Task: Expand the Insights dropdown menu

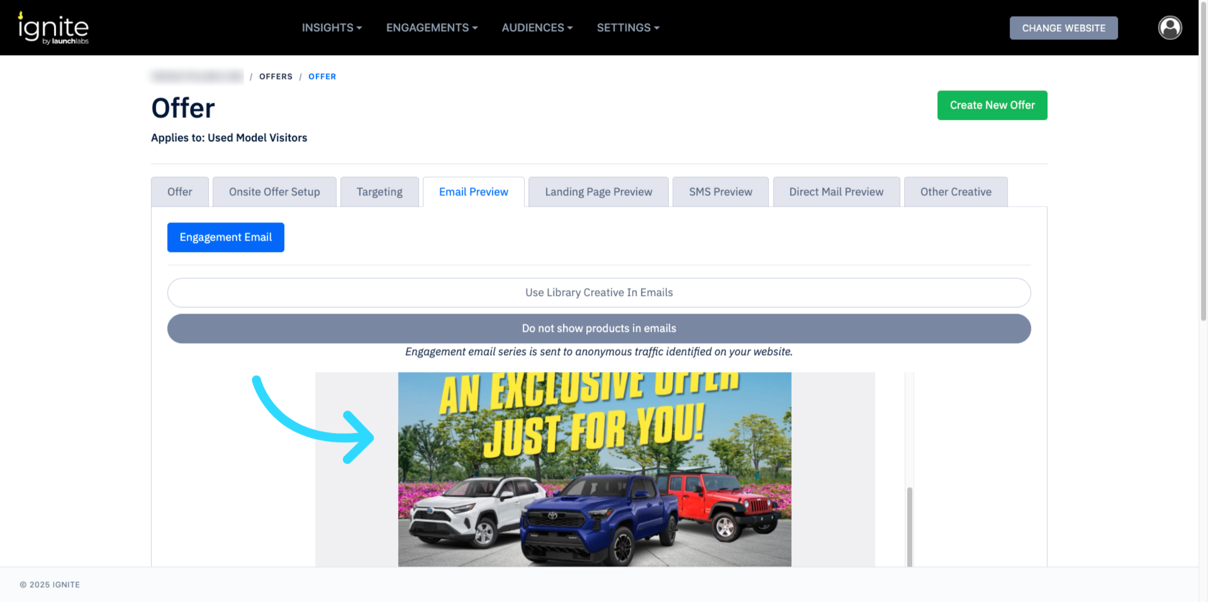Action: 331,28
